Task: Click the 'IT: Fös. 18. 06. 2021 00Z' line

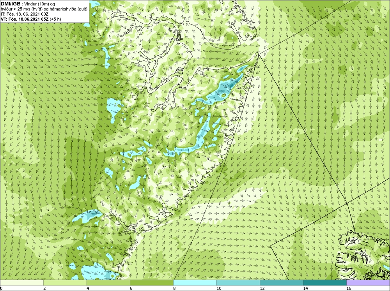Action: click(25, 14)
